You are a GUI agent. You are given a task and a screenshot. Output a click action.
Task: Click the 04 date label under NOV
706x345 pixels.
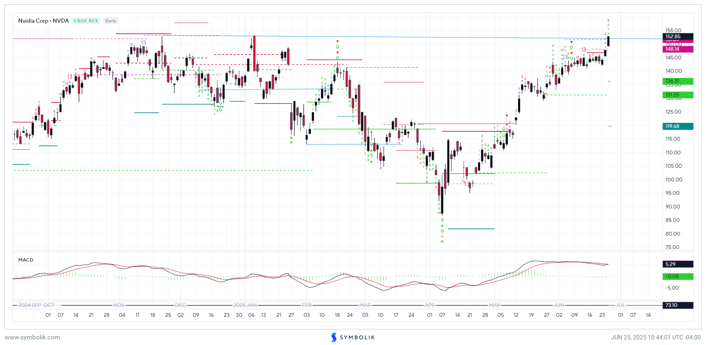pos(122,315)
